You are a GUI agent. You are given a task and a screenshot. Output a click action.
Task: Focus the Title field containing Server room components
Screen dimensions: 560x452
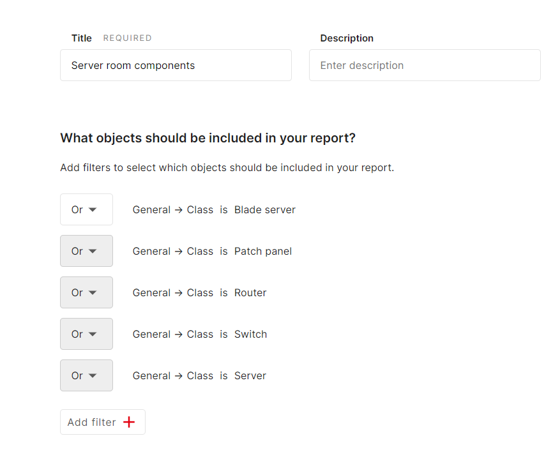click(176, 65)
